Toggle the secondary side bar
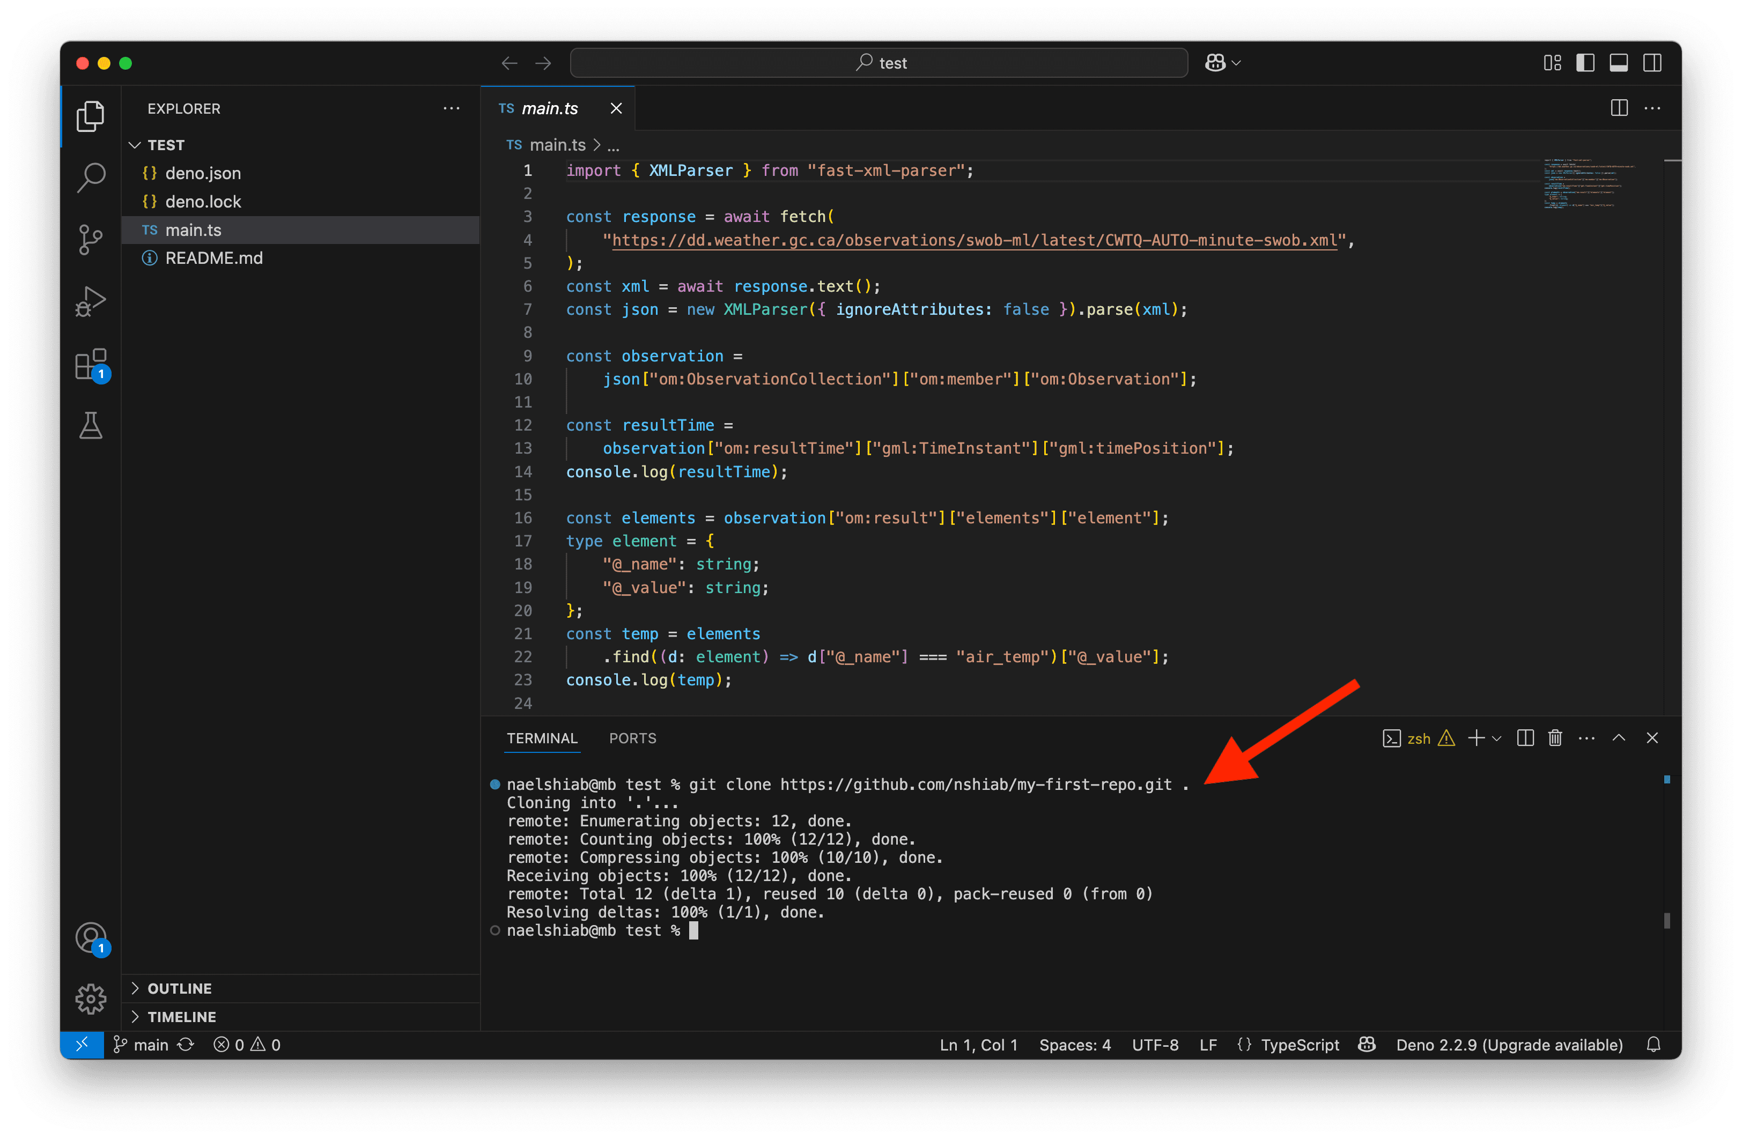Screen dimensions: 1742x1139 tap(1652, 63)
